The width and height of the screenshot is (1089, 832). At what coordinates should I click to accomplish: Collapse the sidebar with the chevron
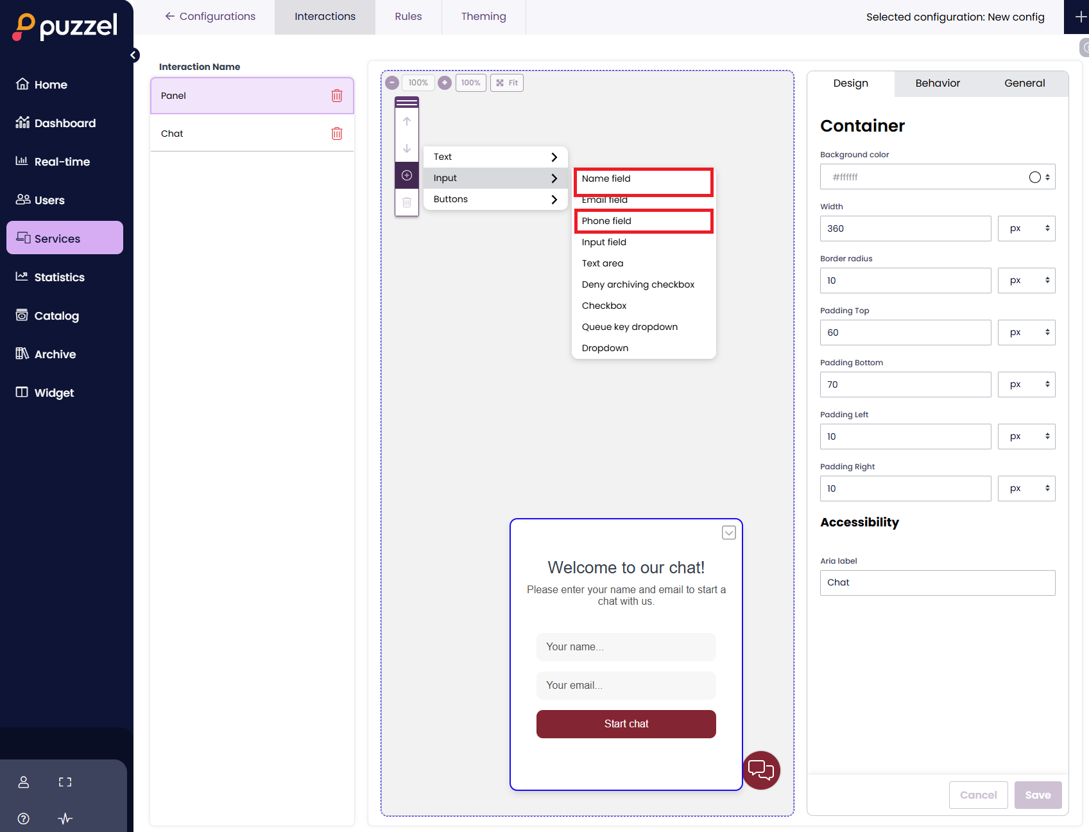point(133,55)
